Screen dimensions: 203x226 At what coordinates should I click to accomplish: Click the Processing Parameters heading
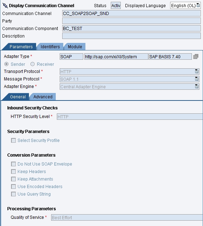coord(31,209)
